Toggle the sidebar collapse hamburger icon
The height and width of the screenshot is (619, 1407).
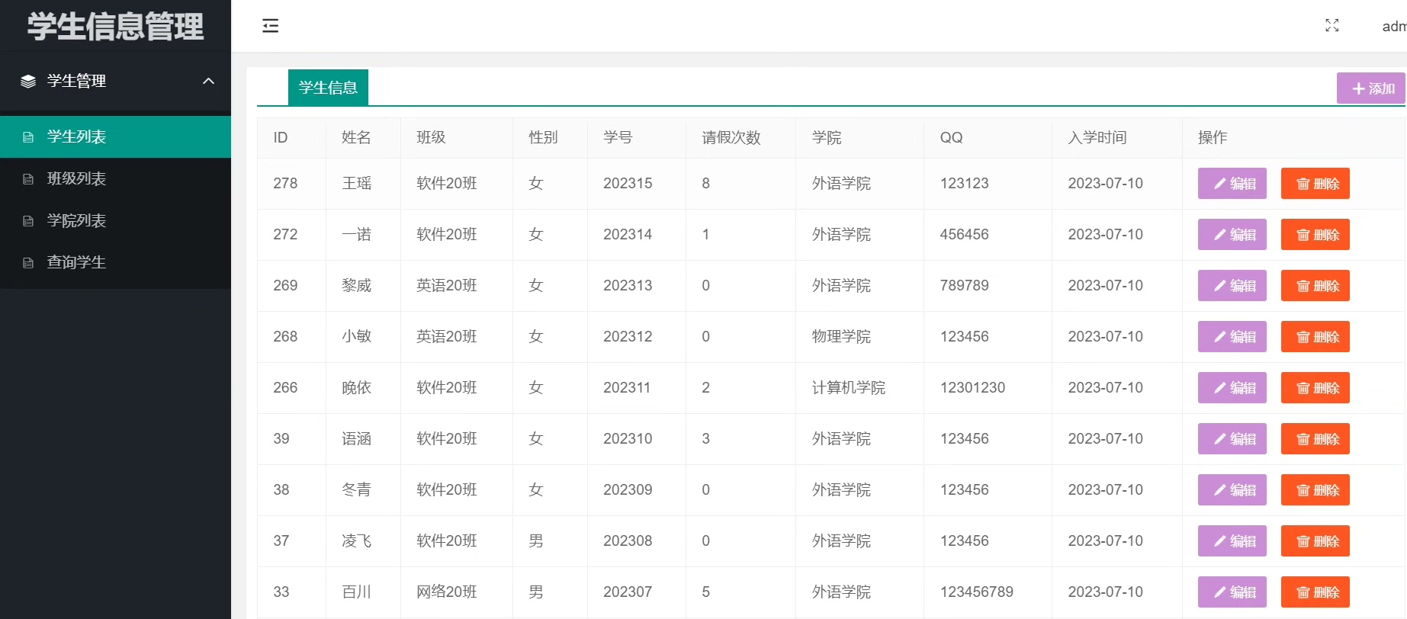(270, 26)
